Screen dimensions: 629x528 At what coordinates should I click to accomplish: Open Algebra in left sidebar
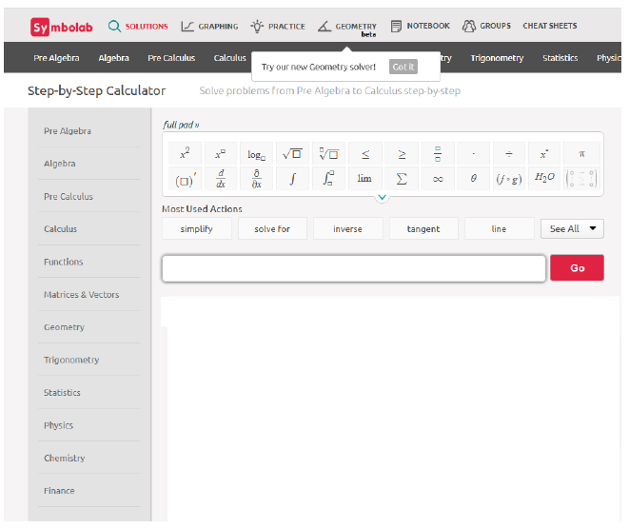(60, 164)
